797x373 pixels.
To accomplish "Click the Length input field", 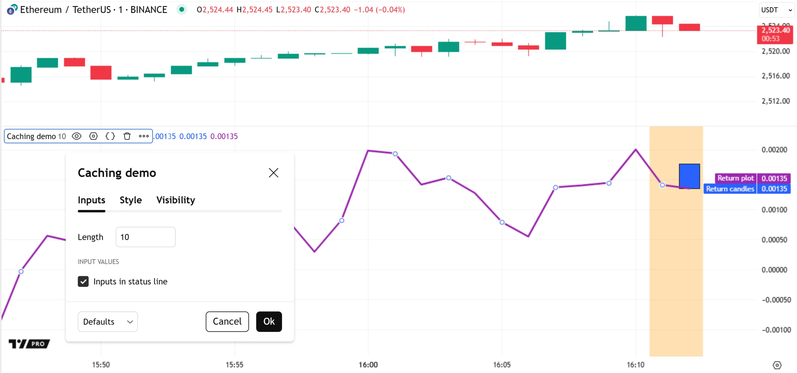I will click(145, 237).
